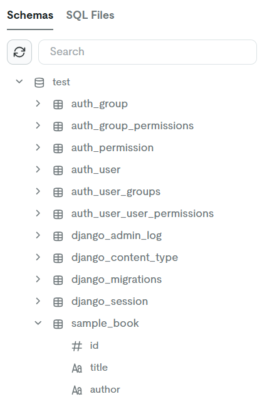Click the Aa text icon beside title
This screenshot has height=404, width=267.
(76, 368)
